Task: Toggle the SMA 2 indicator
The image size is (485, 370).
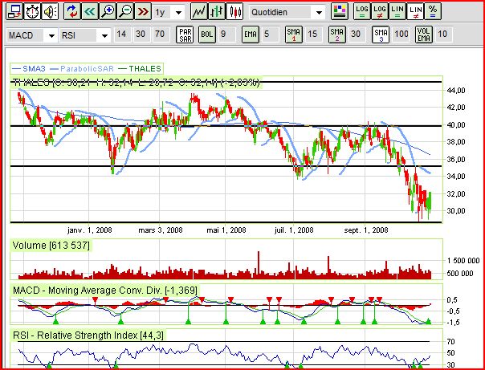Action: pyautogui.click(x=336, y=35)
